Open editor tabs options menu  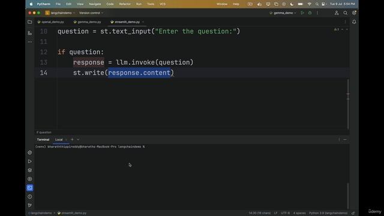(345, 22)
